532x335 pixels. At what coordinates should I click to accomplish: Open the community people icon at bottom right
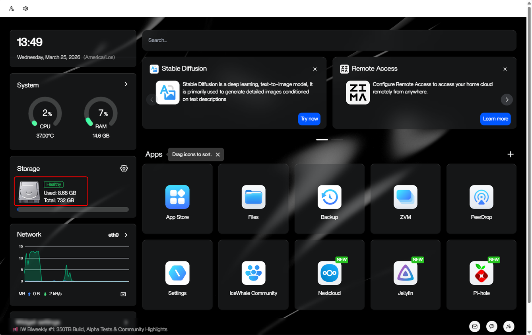[x=509, y=326]
